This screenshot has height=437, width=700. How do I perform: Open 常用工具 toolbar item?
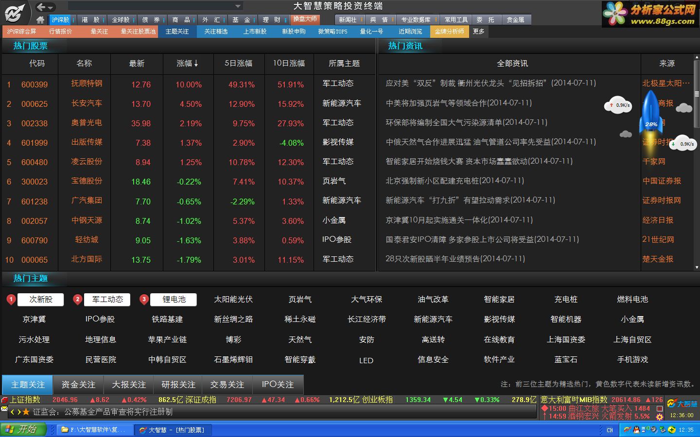(x=456, y=20)
